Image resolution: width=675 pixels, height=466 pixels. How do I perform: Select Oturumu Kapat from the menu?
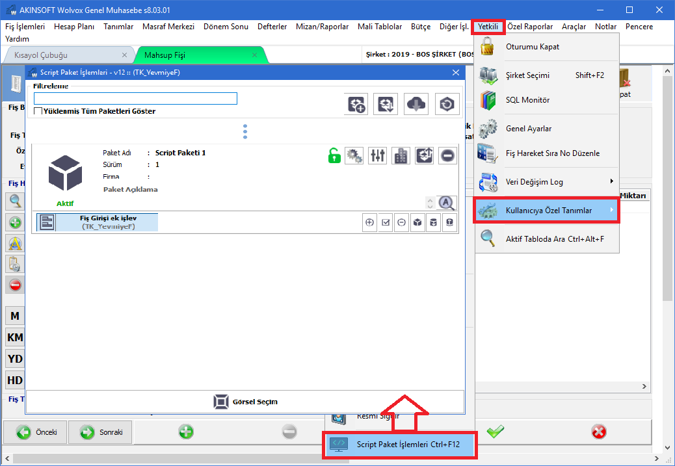547,47
